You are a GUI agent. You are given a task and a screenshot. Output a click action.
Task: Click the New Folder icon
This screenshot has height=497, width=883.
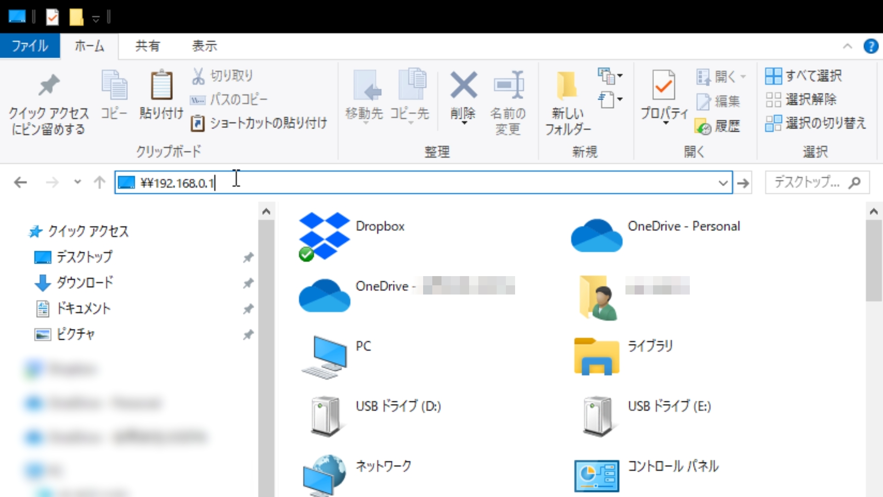(x=568, y=86)
